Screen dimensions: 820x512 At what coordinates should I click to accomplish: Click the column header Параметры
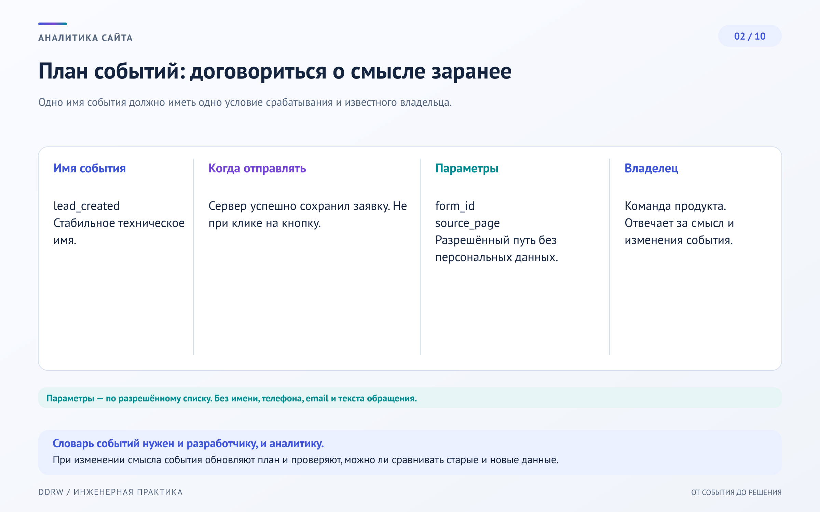(x=467, y=168)
